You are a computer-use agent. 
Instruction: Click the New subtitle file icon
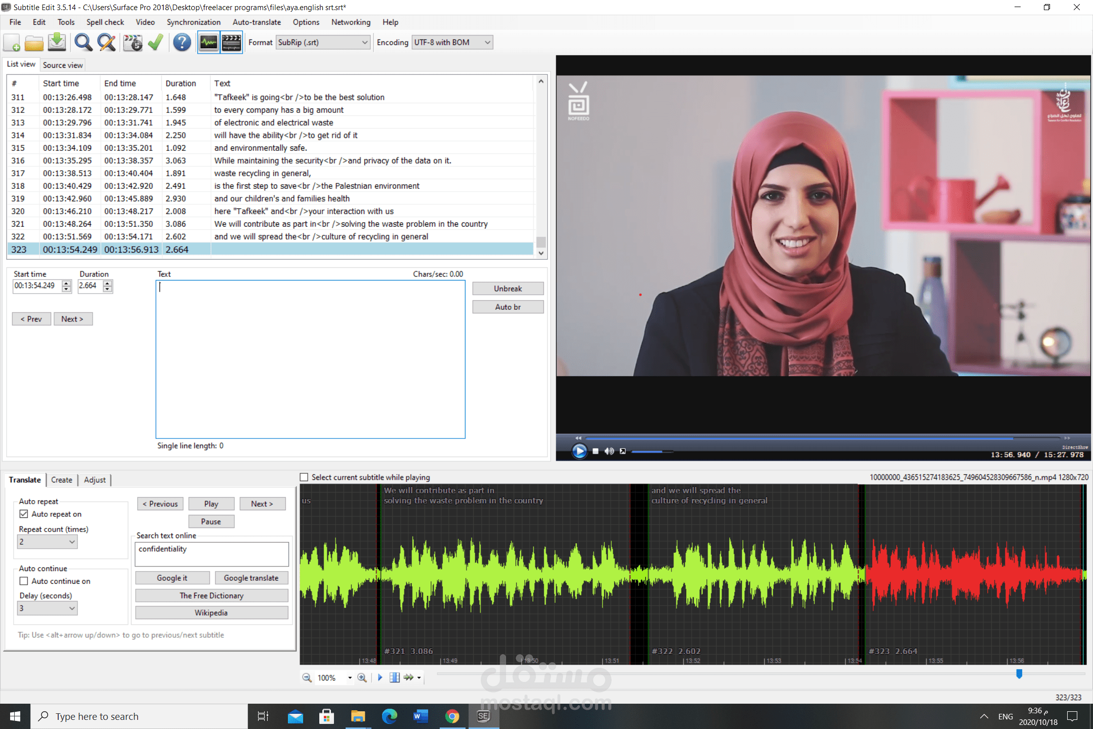pyautogui.click(x=12, y=43)
